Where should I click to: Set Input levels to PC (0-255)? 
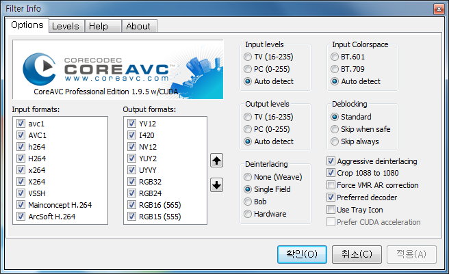248,69
